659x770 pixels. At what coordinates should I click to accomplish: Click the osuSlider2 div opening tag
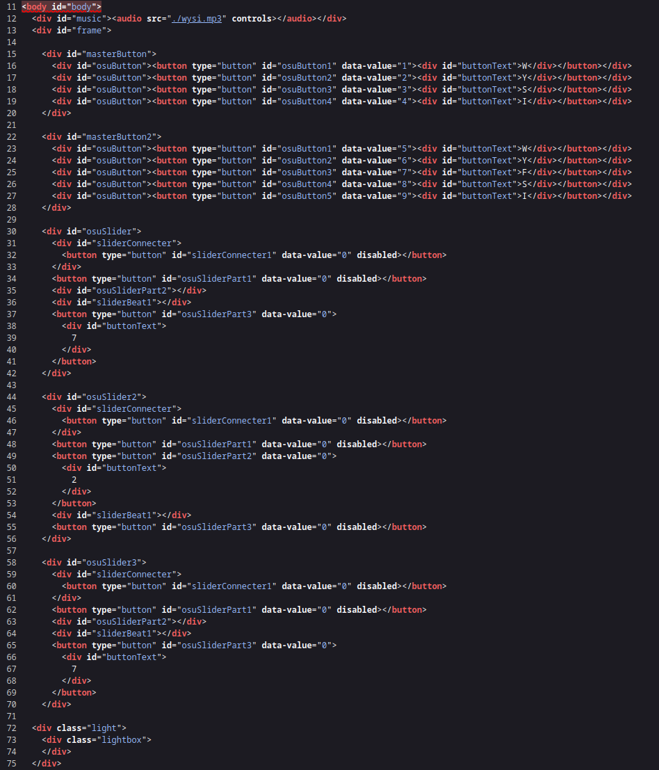[x=94, y=396]
